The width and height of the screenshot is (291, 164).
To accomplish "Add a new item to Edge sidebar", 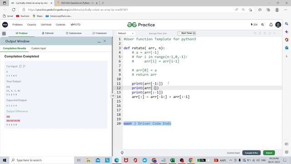I will point(286,56).
